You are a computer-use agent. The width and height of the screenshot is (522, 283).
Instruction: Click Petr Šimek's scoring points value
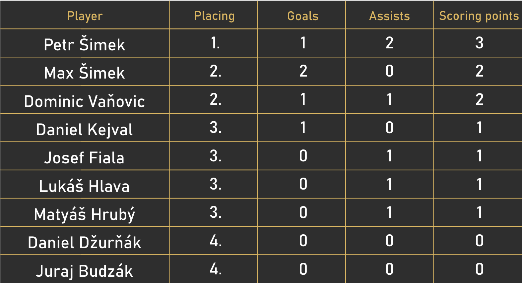coord(479,43)
